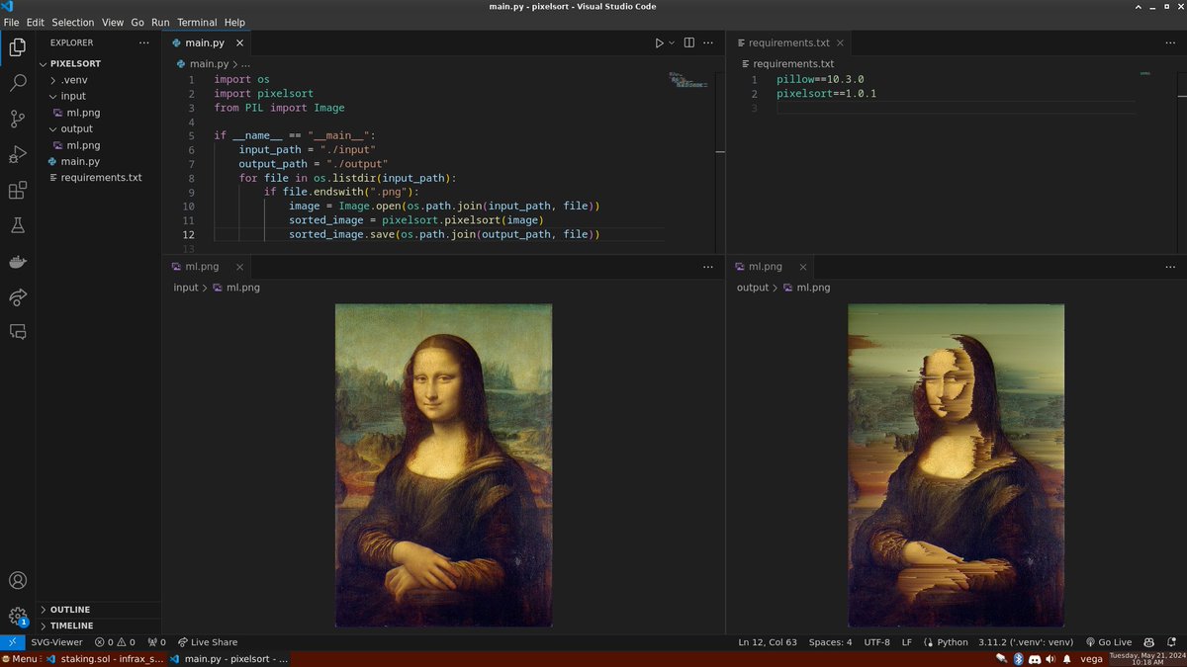Select interpreter 3.11.2 ('.venv': venv)
The width and height of the screenshot is (1187, 667).
1027,642
